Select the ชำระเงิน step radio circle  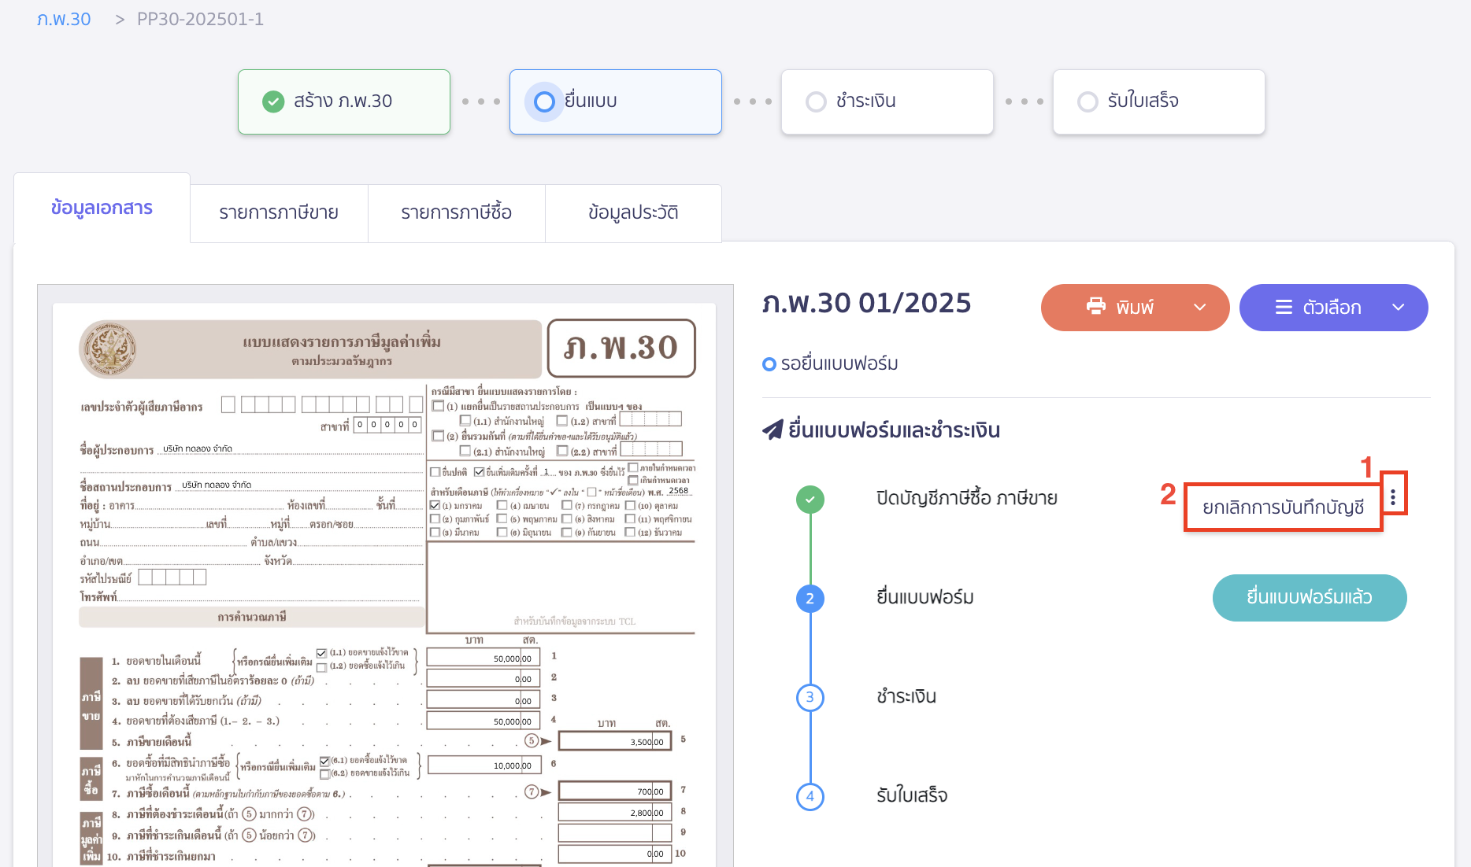click(816, 101)
